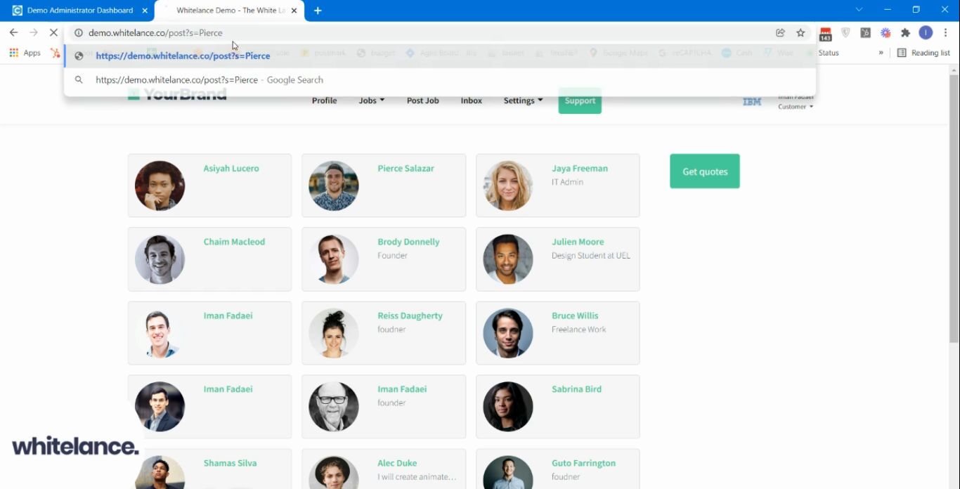Click the Get quotes button
This screenshot has width=960, height=489.
point(705,171)
